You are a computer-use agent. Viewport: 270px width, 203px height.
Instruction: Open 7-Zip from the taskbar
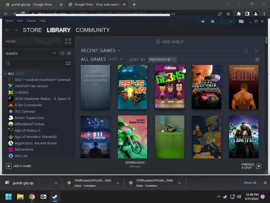tap(44, 197)
